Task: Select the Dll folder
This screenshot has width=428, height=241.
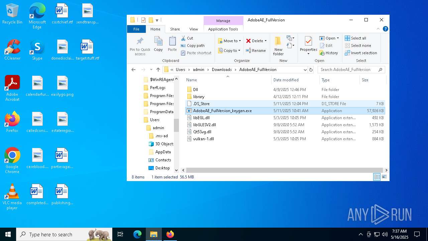Action: [285, 90]
